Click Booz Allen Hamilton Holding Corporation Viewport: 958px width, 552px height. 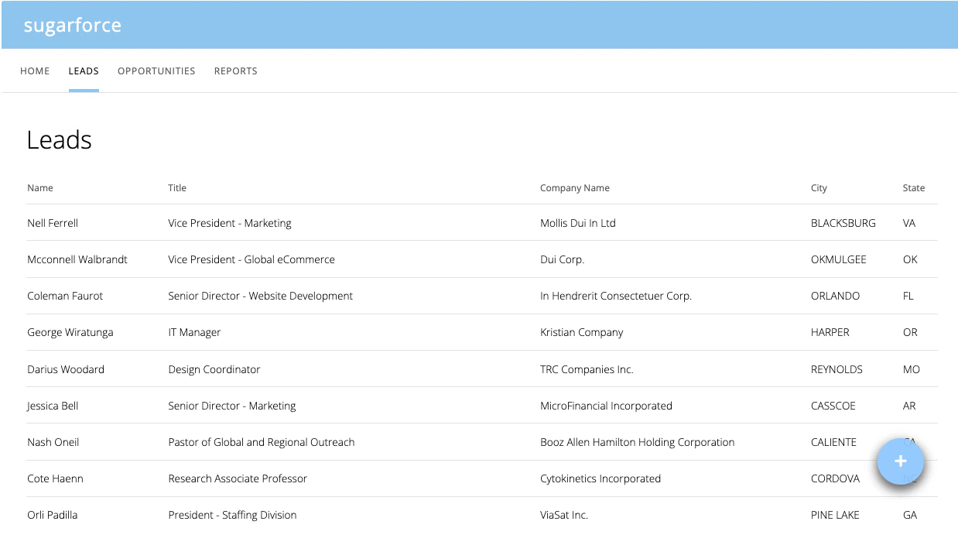tap(638, 442)
